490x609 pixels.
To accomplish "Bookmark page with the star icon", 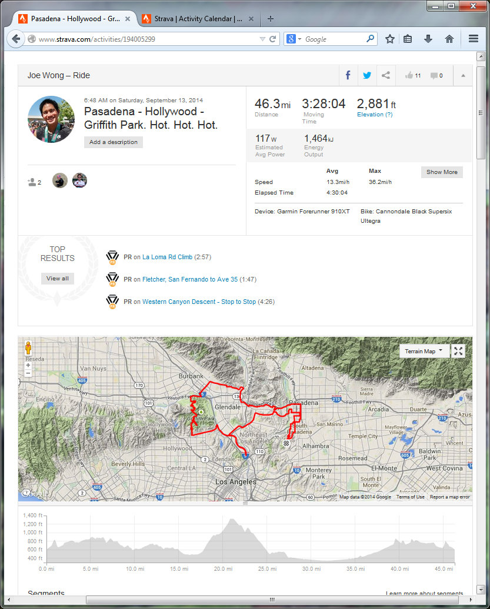I will click(389, 39).
